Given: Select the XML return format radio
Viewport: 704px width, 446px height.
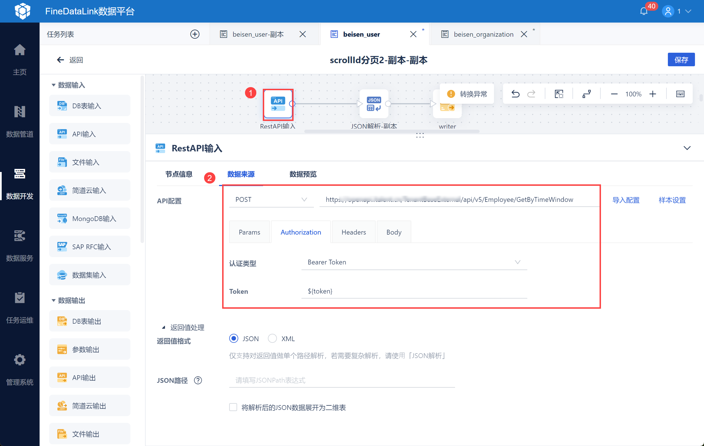Looking at the screenshot, I should coord(272,339).
